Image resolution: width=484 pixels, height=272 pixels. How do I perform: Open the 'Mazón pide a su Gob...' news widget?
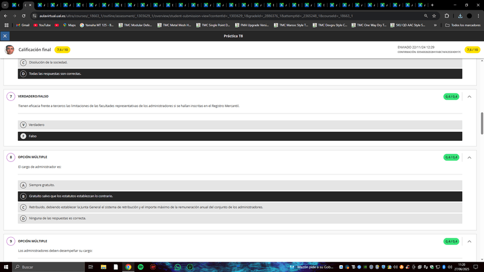tap(312, 267)
